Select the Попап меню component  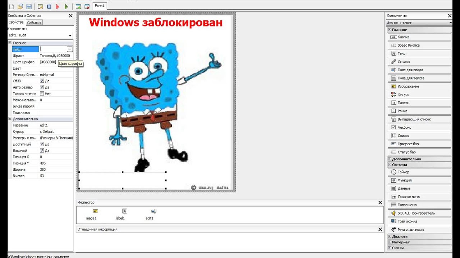pyautogui.click(x=419, y=205)
